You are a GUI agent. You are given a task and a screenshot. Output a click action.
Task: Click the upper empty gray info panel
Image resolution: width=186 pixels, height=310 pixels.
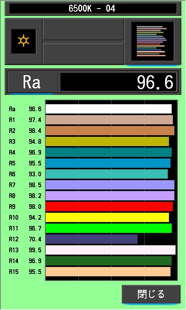[83, 29]
